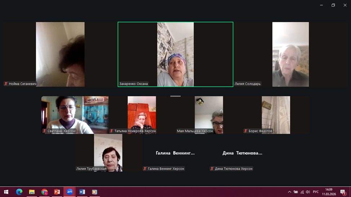Launch File Explorer in the taskbar

pyautogui.click(x=32, y=192)
